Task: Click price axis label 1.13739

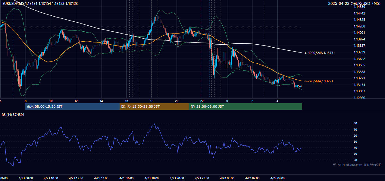Action: point(359,52)
